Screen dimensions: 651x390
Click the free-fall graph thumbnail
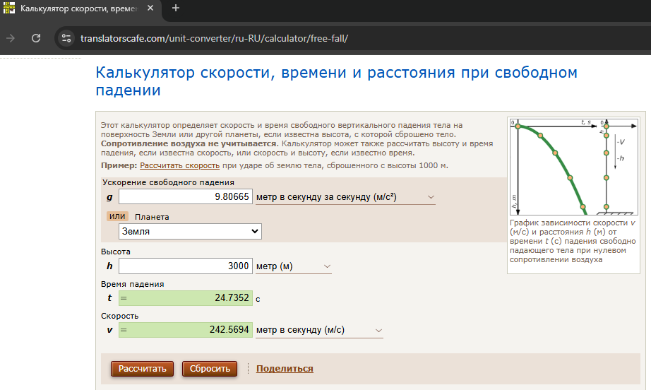(574, 167)
